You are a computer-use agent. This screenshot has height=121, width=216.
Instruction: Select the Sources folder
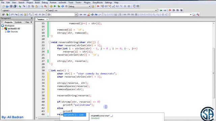(14, 32)
